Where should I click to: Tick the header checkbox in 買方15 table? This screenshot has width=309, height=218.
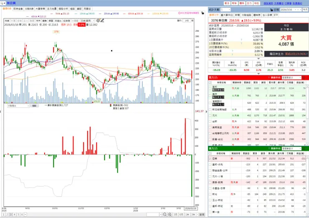(210, 82)
